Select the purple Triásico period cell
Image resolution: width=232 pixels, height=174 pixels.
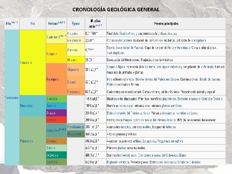tap(56, 113)
